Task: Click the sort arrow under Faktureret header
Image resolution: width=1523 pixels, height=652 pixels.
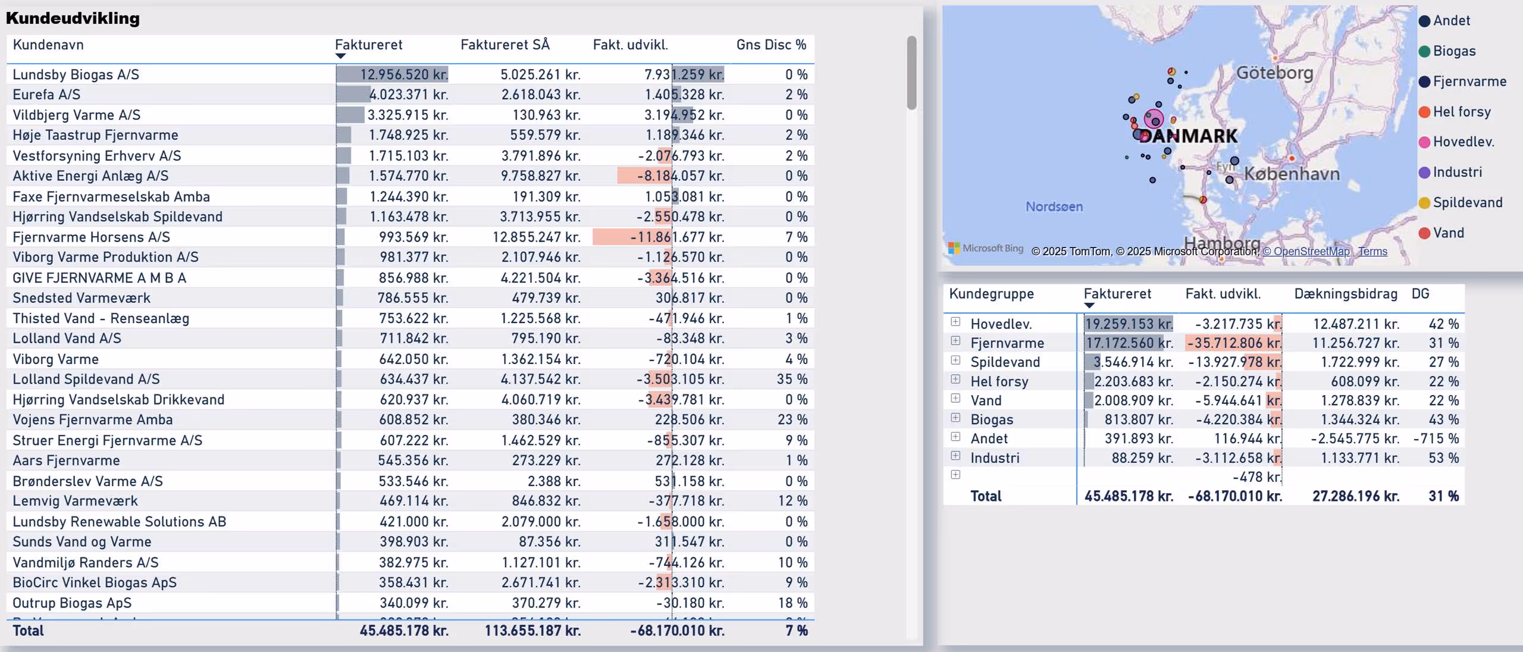Action: (340, 57)
